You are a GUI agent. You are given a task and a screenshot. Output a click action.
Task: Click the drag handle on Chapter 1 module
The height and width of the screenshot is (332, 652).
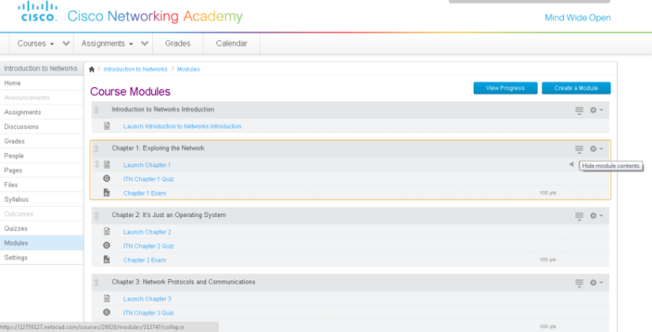coord(97,149)
